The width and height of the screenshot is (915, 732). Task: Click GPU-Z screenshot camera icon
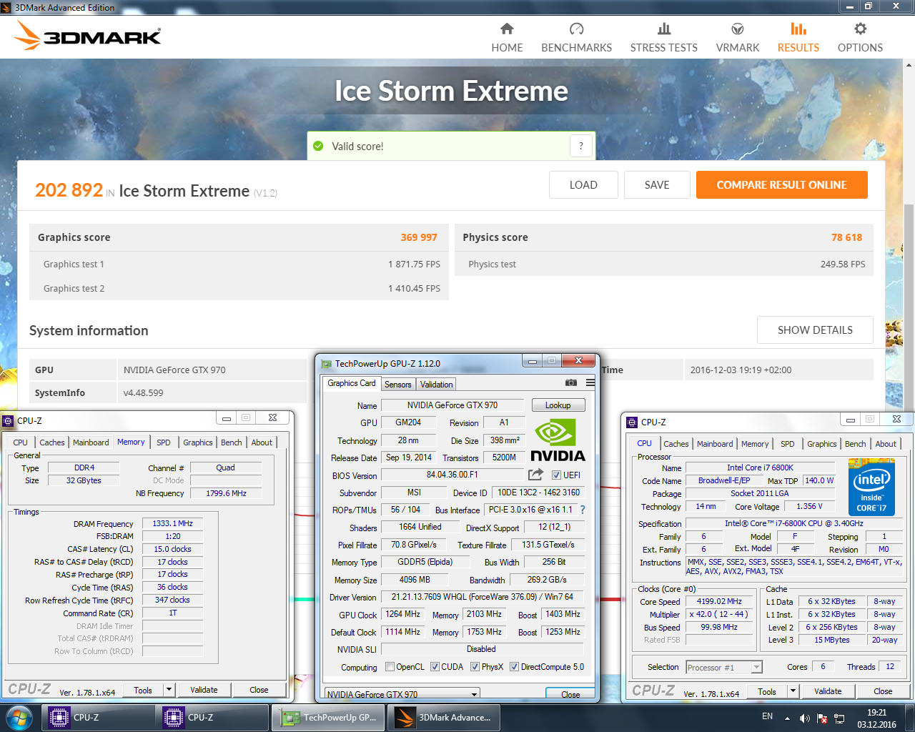[570, 383]
